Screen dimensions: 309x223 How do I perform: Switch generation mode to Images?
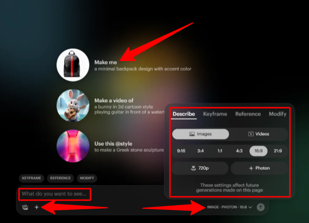point(200,134)
